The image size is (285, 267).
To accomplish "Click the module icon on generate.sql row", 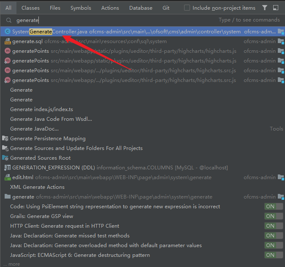I will coord(281,41).
